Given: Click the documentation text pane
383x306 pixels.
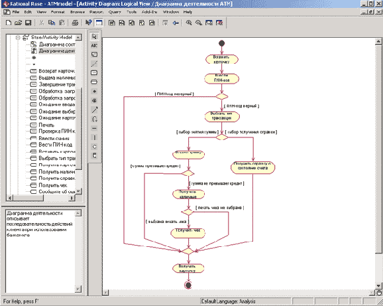Looking at the screenshot, I should 40,251.
